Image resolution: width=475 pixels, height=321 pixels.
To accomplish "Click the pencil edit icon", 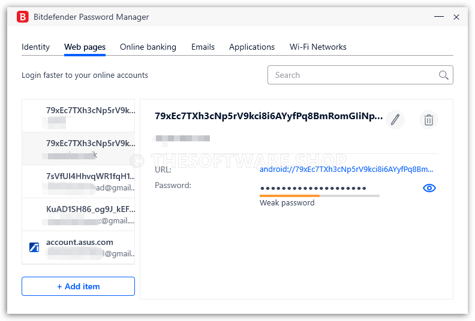I will click(395, 120).
